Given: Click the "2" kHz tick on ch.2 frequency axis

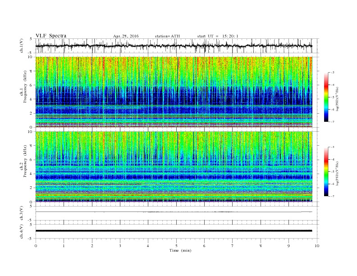Looking at the screenshot, I should coord(32,188).
